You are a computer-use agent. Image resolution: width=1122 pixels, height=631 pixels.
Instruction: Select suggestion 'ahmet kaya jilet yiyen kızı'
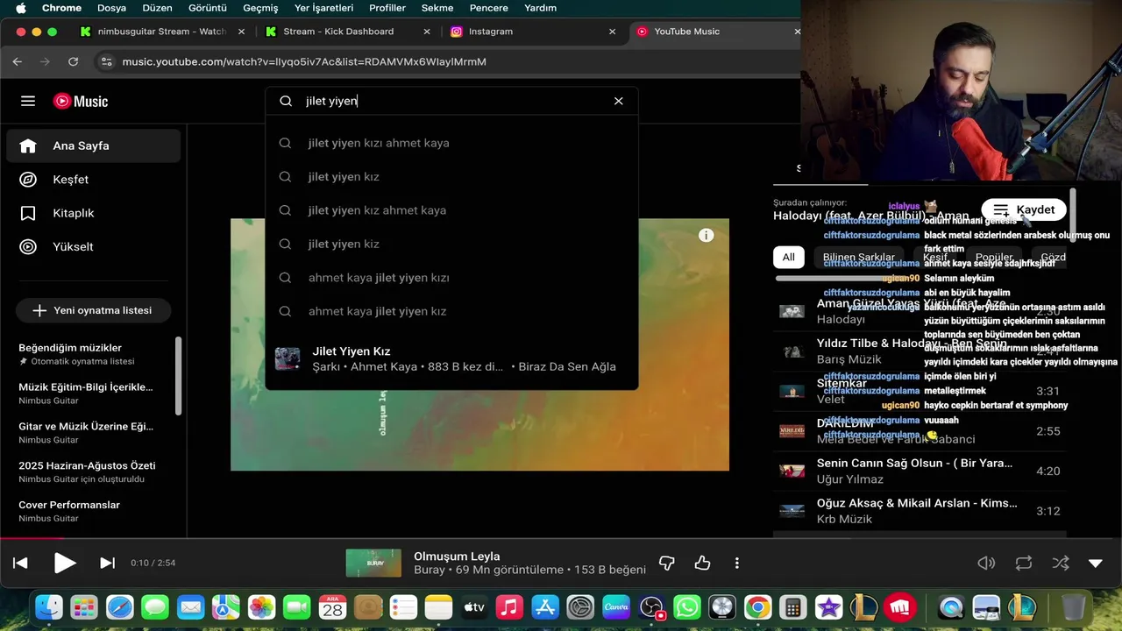[x=451, y=278]
